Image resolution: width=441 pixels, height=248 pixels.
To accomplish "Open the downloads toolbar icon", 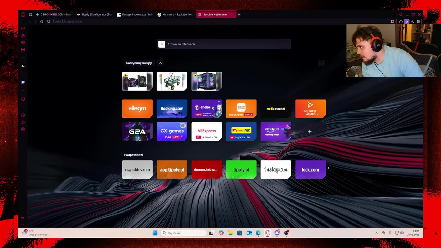I will pyautogui.click(x=412, y=21).
